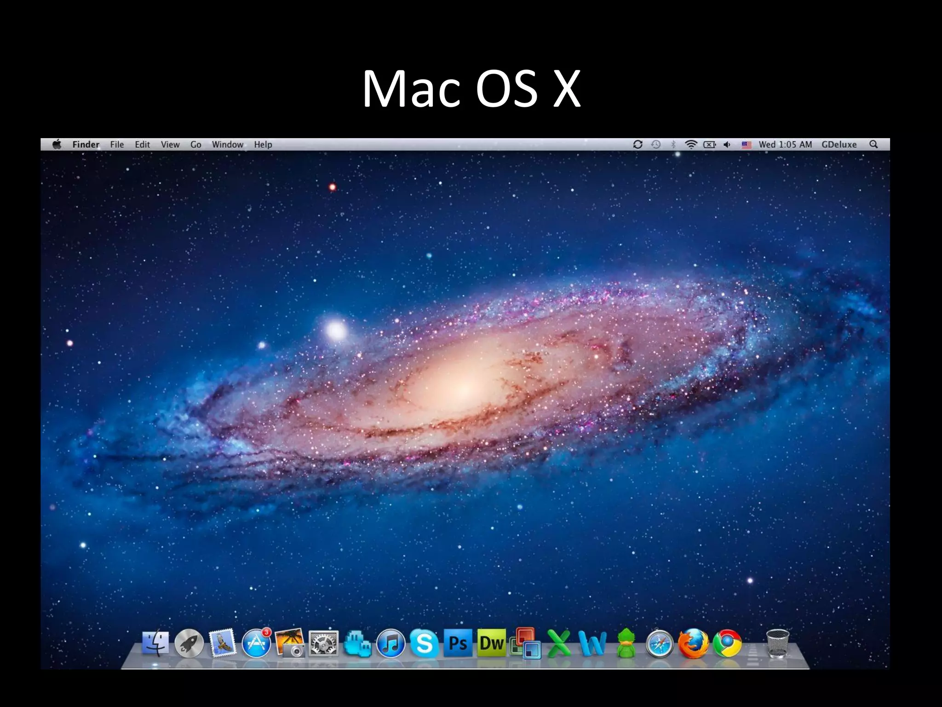Screen dimensions: 942x707
Task: Open the Finder menu
Action: [x=86, y=145]
